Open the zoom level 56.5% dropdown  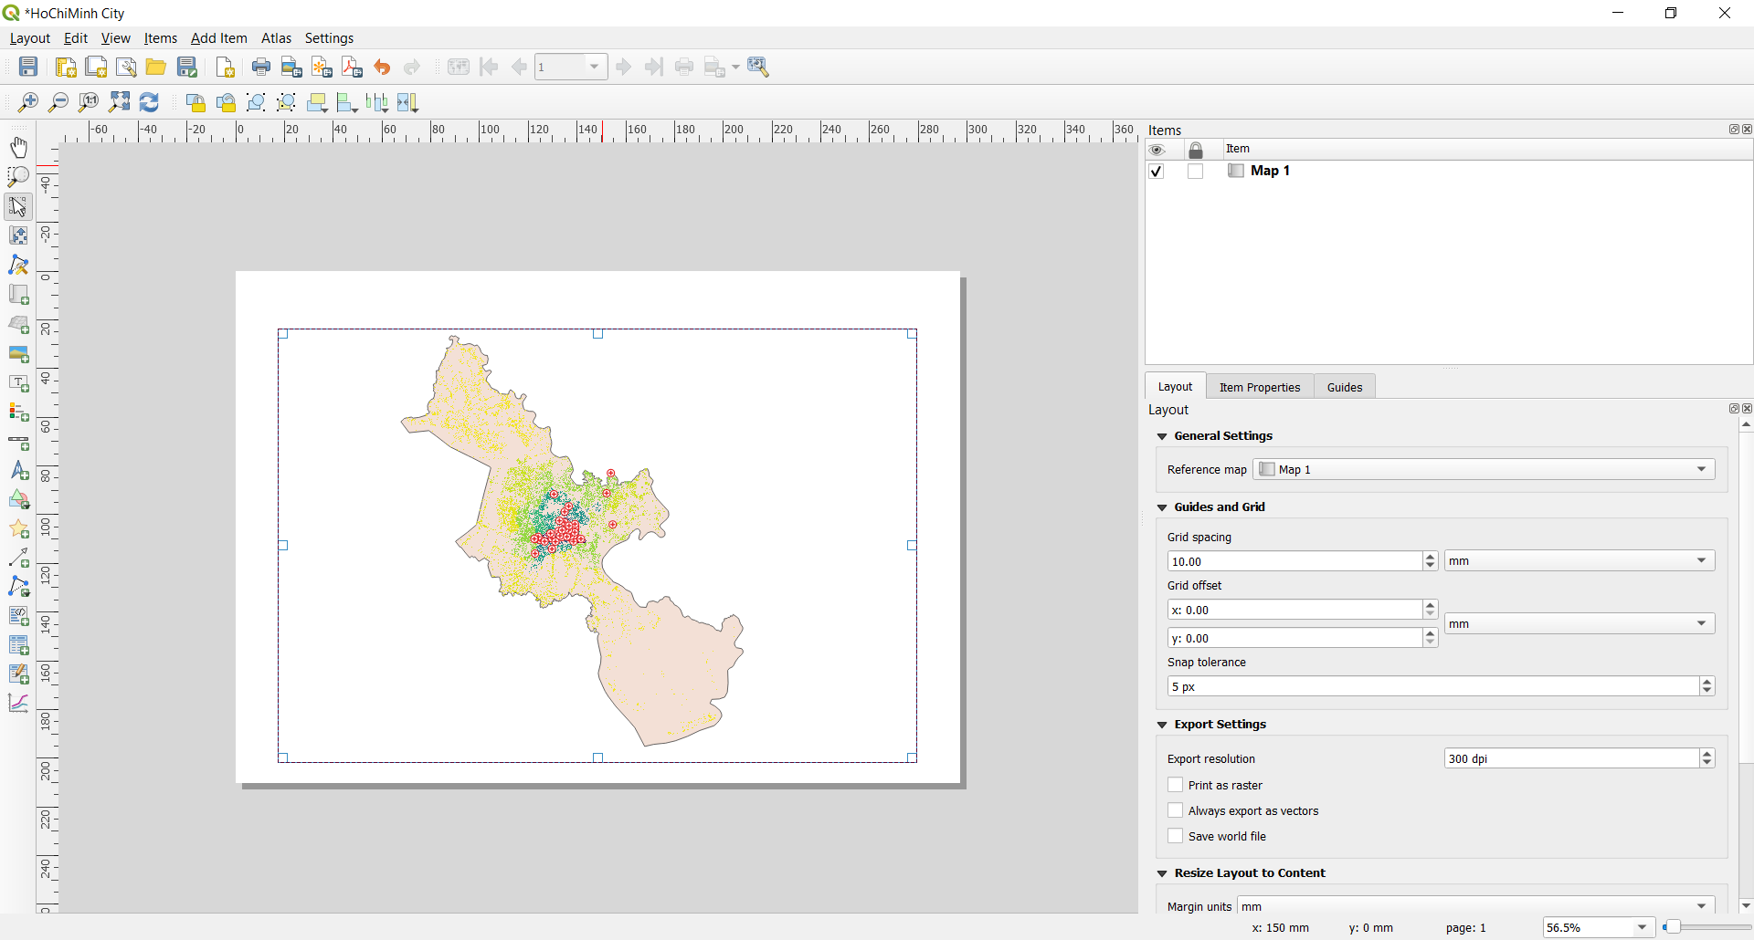(1600, 927)
